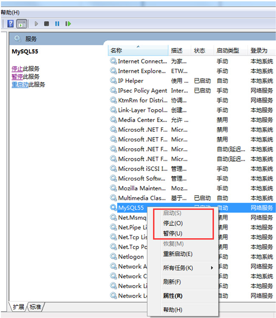Click gear icon of IPsec Policy Agent
The width and height of the screenshot is (276, 318).
[113, 90]
